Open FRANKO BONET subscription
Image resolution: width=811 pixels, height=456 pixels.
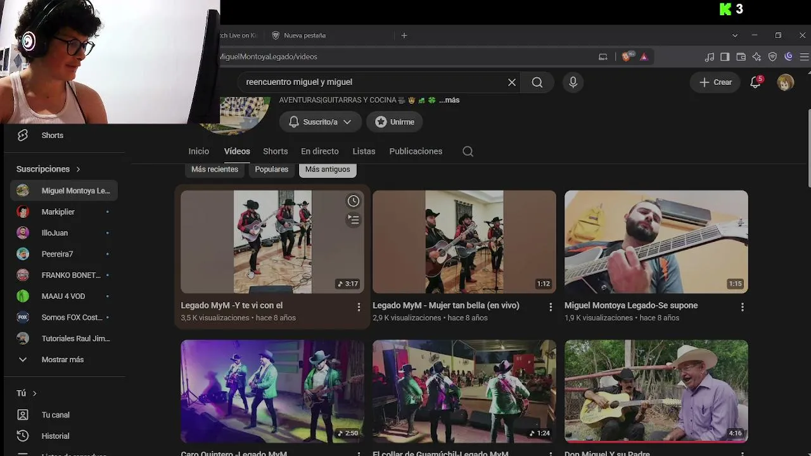pos(63,275)
